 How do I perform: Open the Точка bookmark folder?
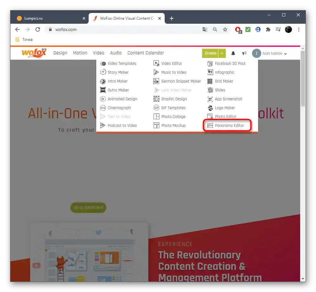point(24,40)
